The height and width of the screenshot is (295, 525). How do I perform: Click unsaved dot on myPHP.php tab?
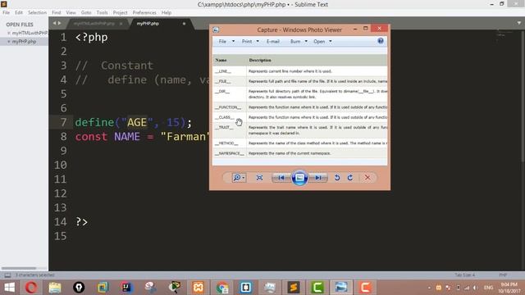pyautogui.click(x=184, y=24)
